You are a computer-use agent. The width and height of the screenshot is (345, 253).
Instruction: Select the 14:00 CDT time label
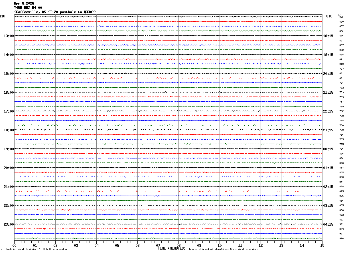click(x=9, y=55)
